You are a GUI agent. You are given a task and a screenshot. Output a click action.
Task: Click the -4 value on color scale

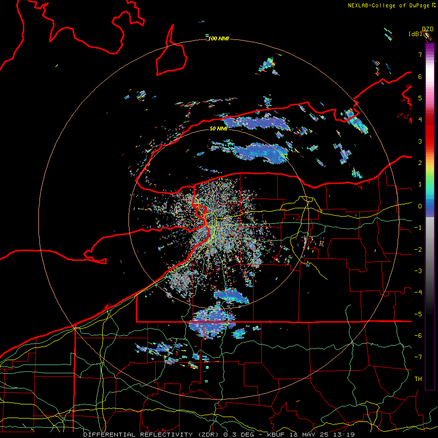point(418,292)
